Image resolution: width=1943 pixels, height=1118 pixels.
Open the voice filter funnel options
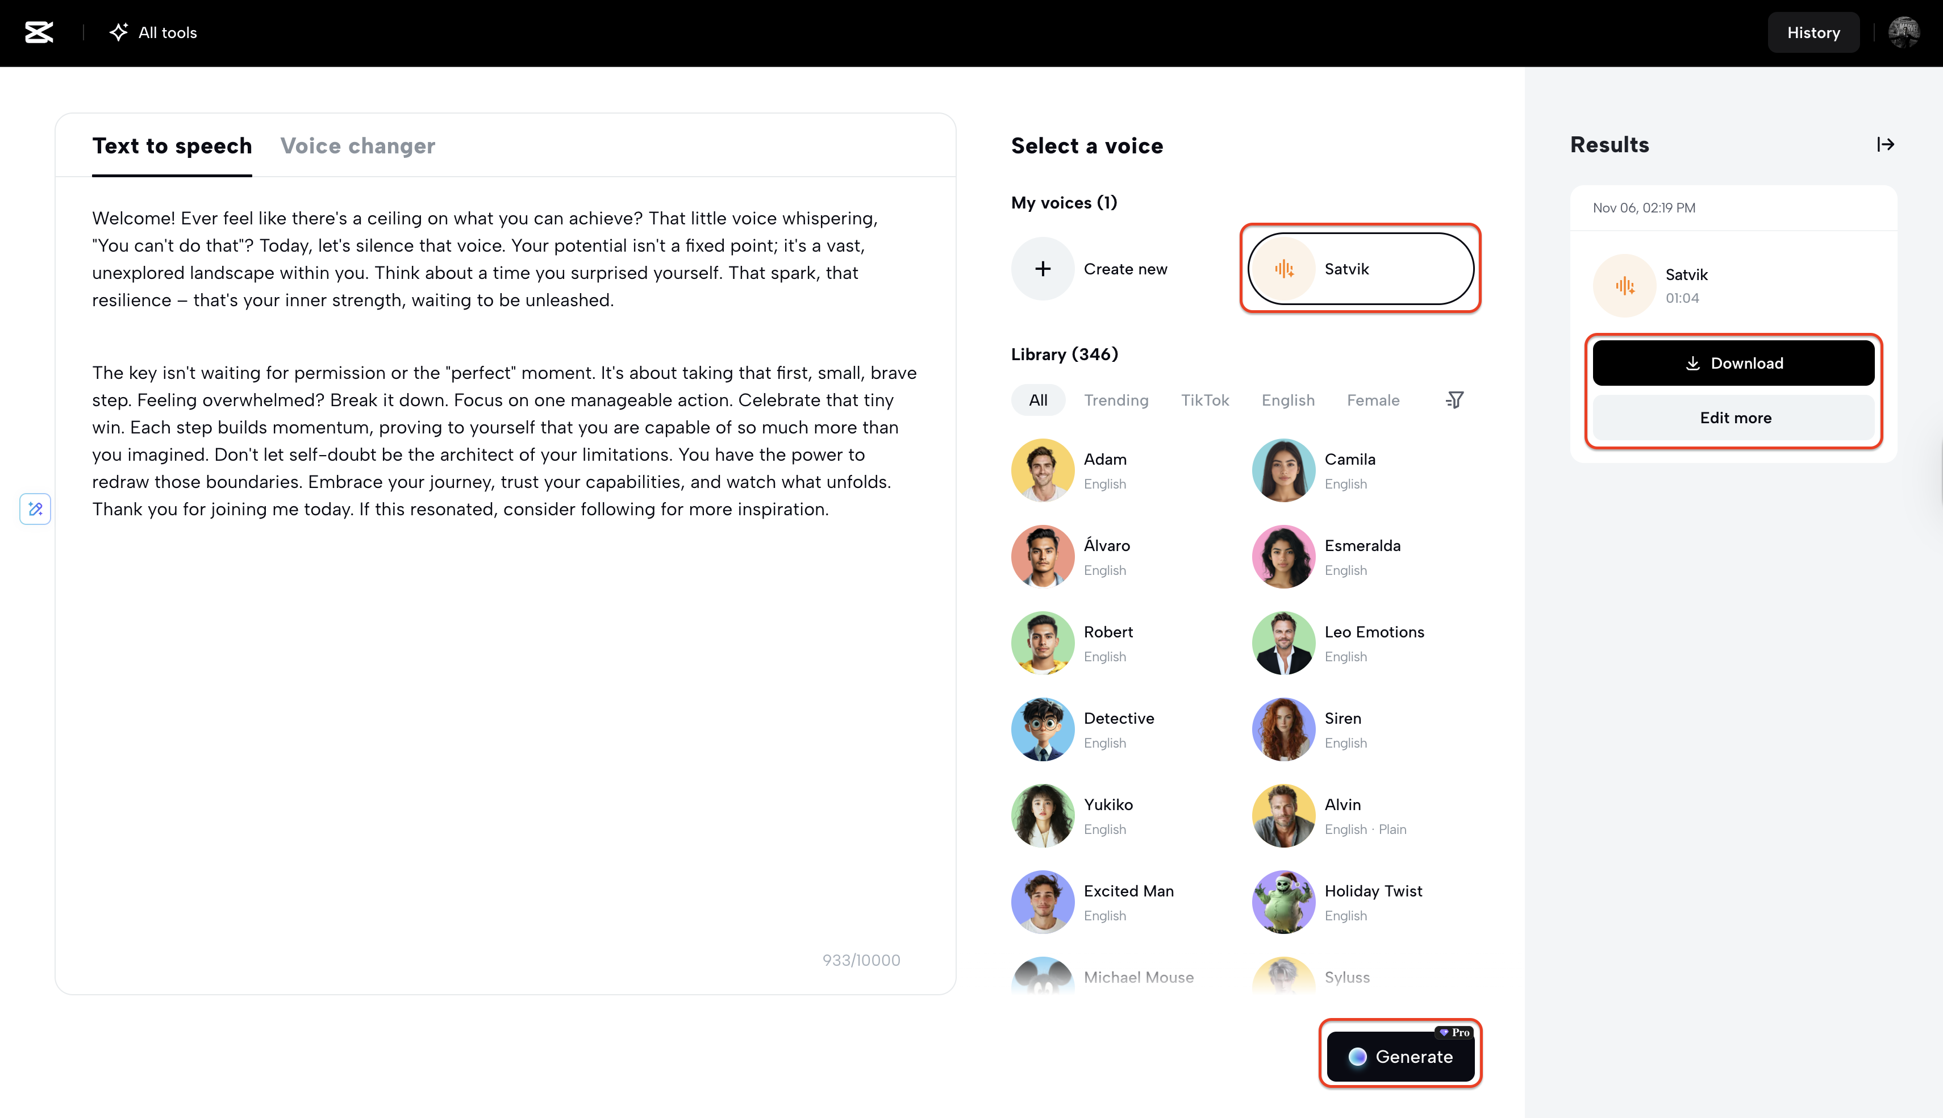[1455, 400]
